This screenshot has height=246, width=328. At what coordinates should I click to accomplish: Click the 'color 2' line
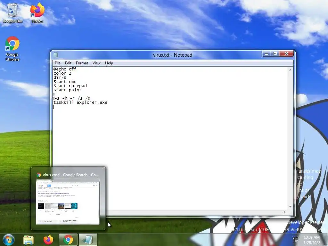(x=62, y=73)
